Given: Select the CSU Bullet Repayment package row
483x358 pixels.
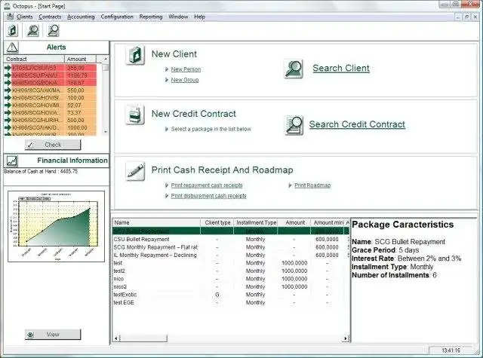Looking at the screenshot, I should pyautogui.click(x=231, y=239).
